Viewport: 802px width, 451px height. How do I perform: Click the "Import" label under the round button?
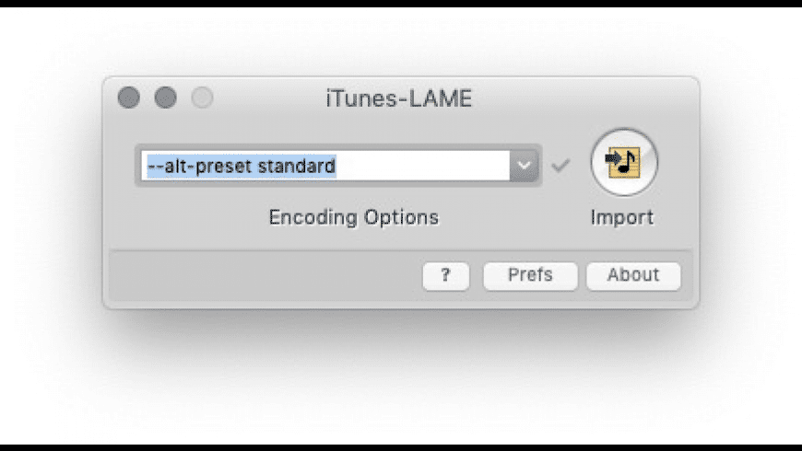622,218
